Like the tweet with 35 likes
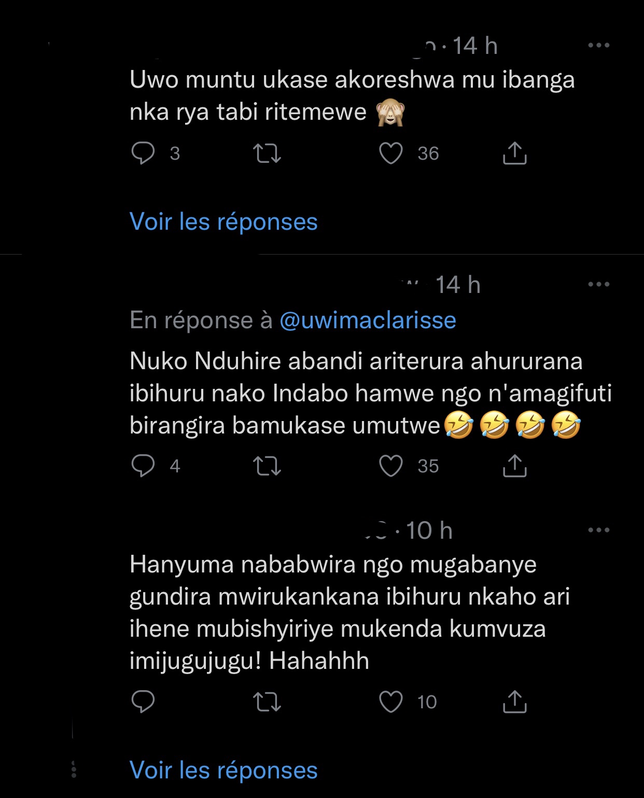Screen dimensions: 644x798 391,466
